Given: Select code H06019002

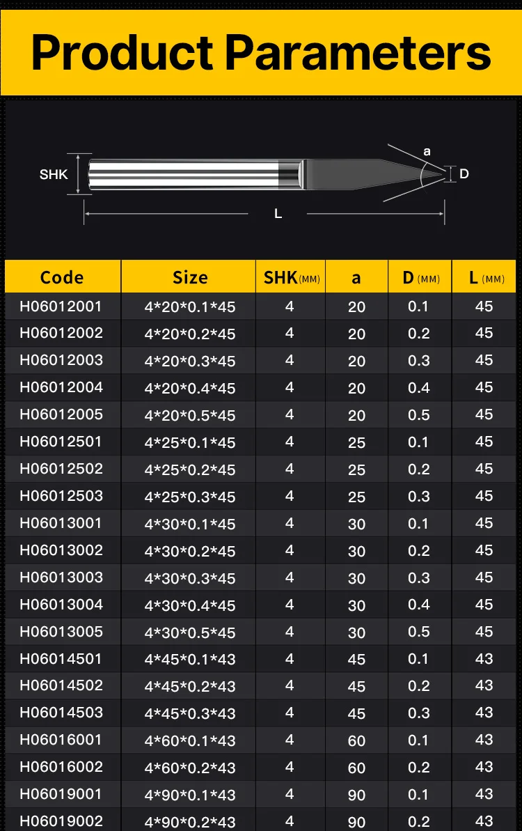Looking at the screenshot, I should pyautogui.click(x=61, y=821).
